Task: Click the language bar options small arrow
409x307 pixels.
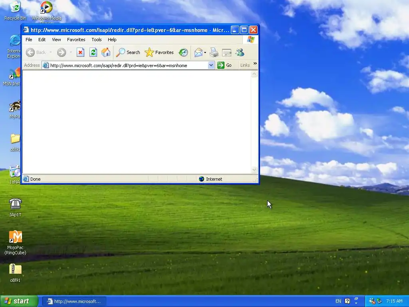Action: [x=356, y=303]
